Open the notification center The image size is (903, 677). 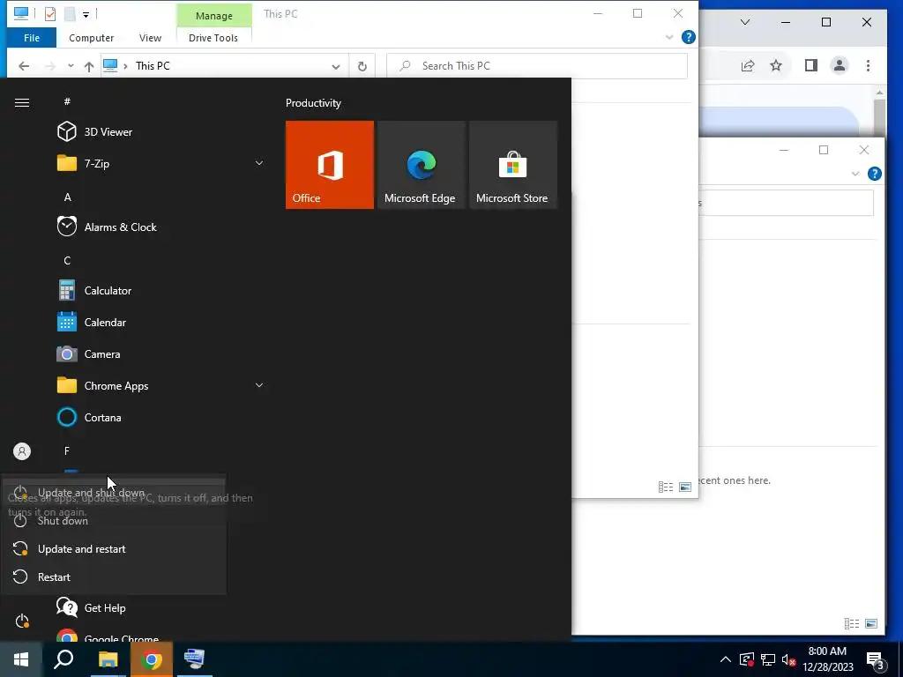876,660
